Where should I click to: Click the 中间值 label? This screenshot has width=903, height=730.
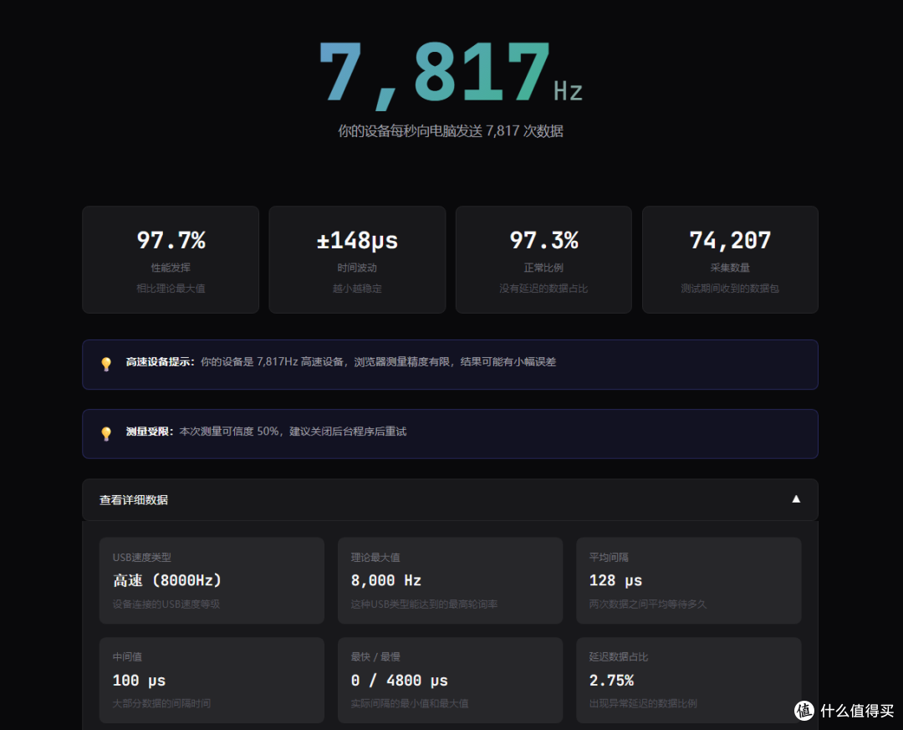(x=127, y=656)
